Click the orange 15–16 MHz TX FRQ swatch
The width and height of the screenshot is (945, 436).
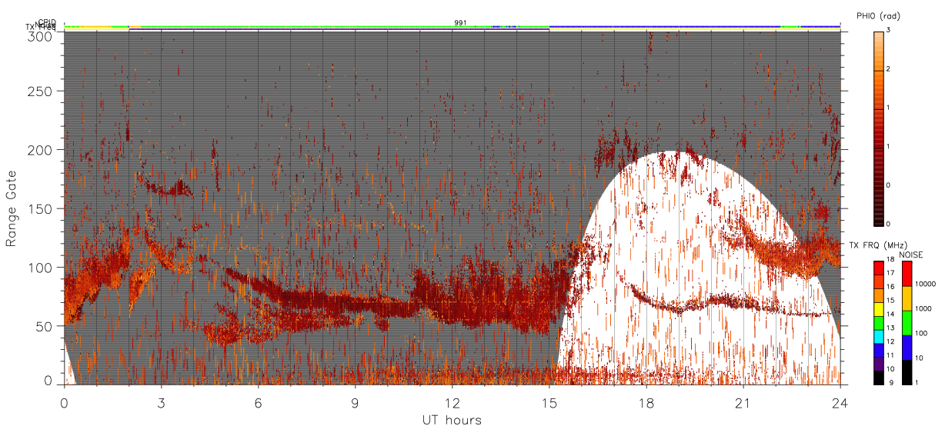pyautogui.click(x=878, y=296)
